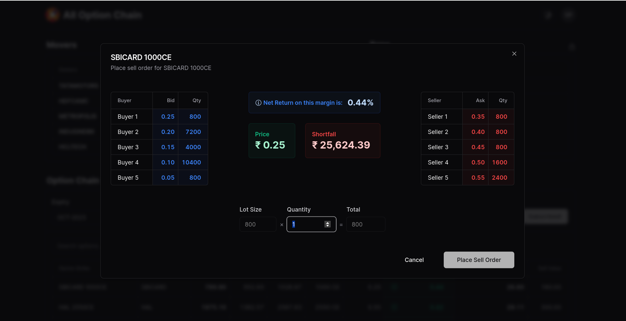Click the red Shortfall amount box
Screen dimensions: 626x321
pos(342,141)
